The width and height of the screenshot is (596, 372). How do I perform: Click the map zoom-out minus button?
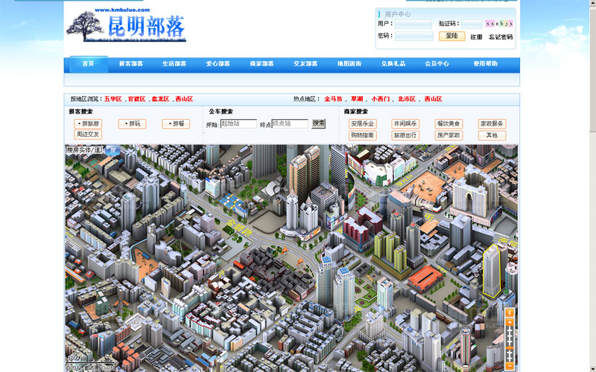[510, 365]
